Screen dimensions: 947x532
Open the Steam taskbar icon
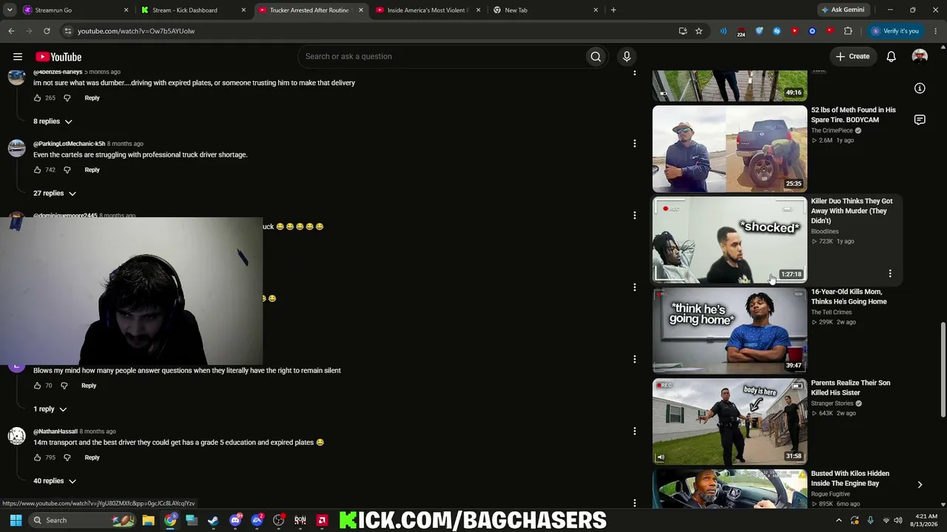pos(213,520)
